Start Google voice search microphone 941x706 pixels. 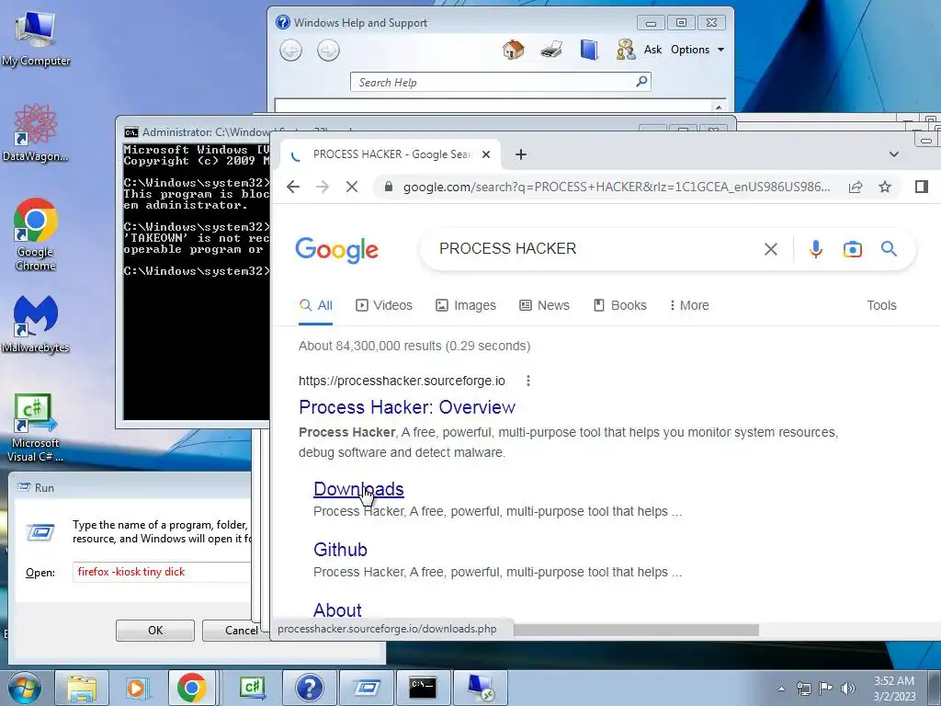click(816, 248)
